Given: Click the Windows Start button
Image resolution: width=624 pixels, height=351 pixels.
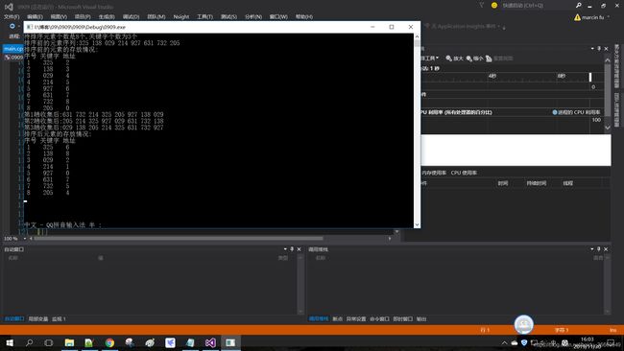Looking at the screenshot, I should coord(10,342).
